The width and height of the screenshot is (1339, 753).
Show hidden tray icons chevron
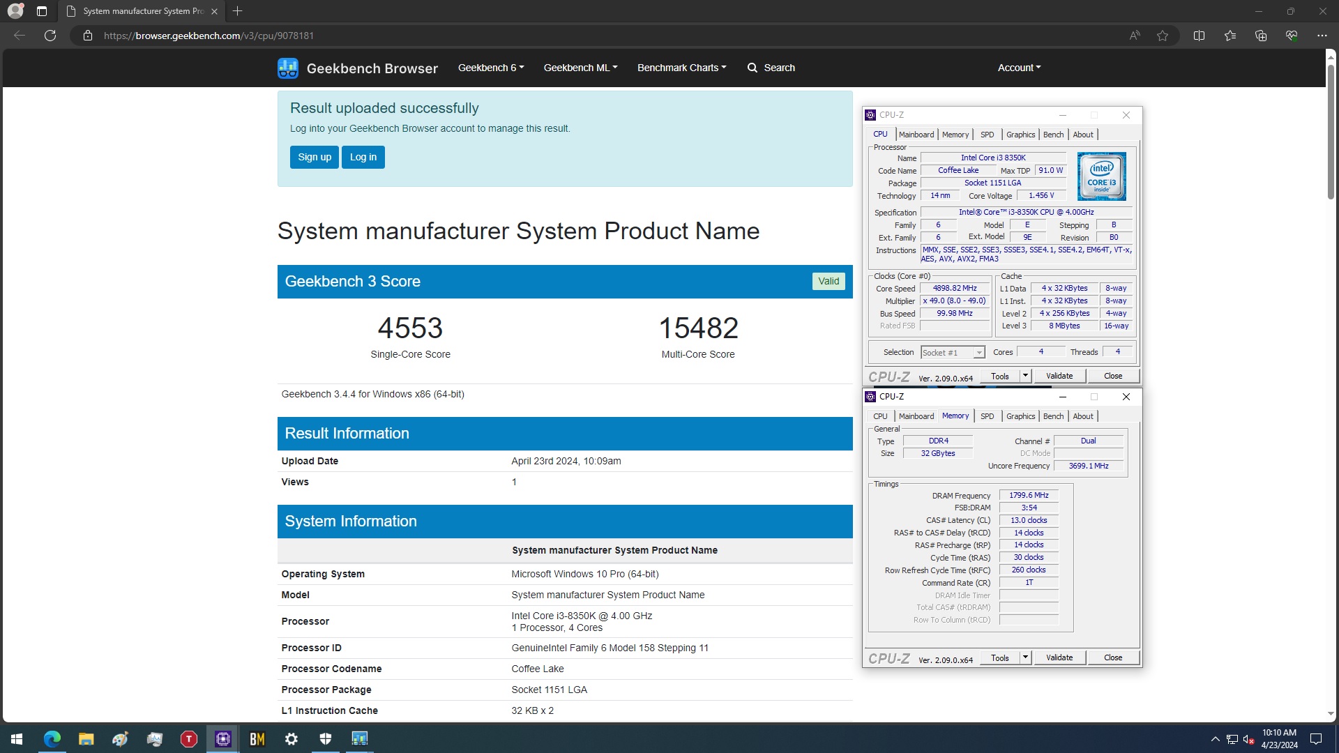point(1215,739)
